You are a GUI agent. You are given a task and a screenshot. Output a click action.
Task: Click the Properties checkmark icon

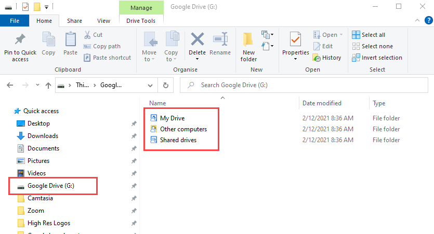tap(295, 39)
